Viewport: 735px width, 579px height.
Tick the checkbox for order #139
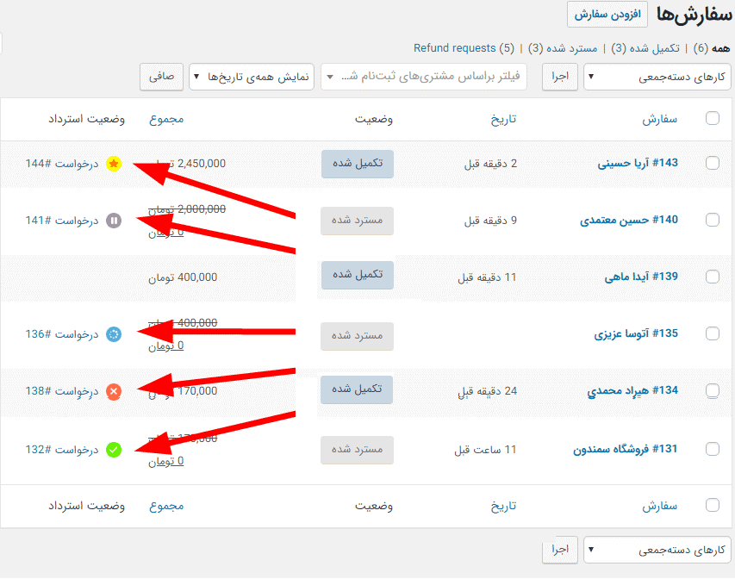pos(712,277)
